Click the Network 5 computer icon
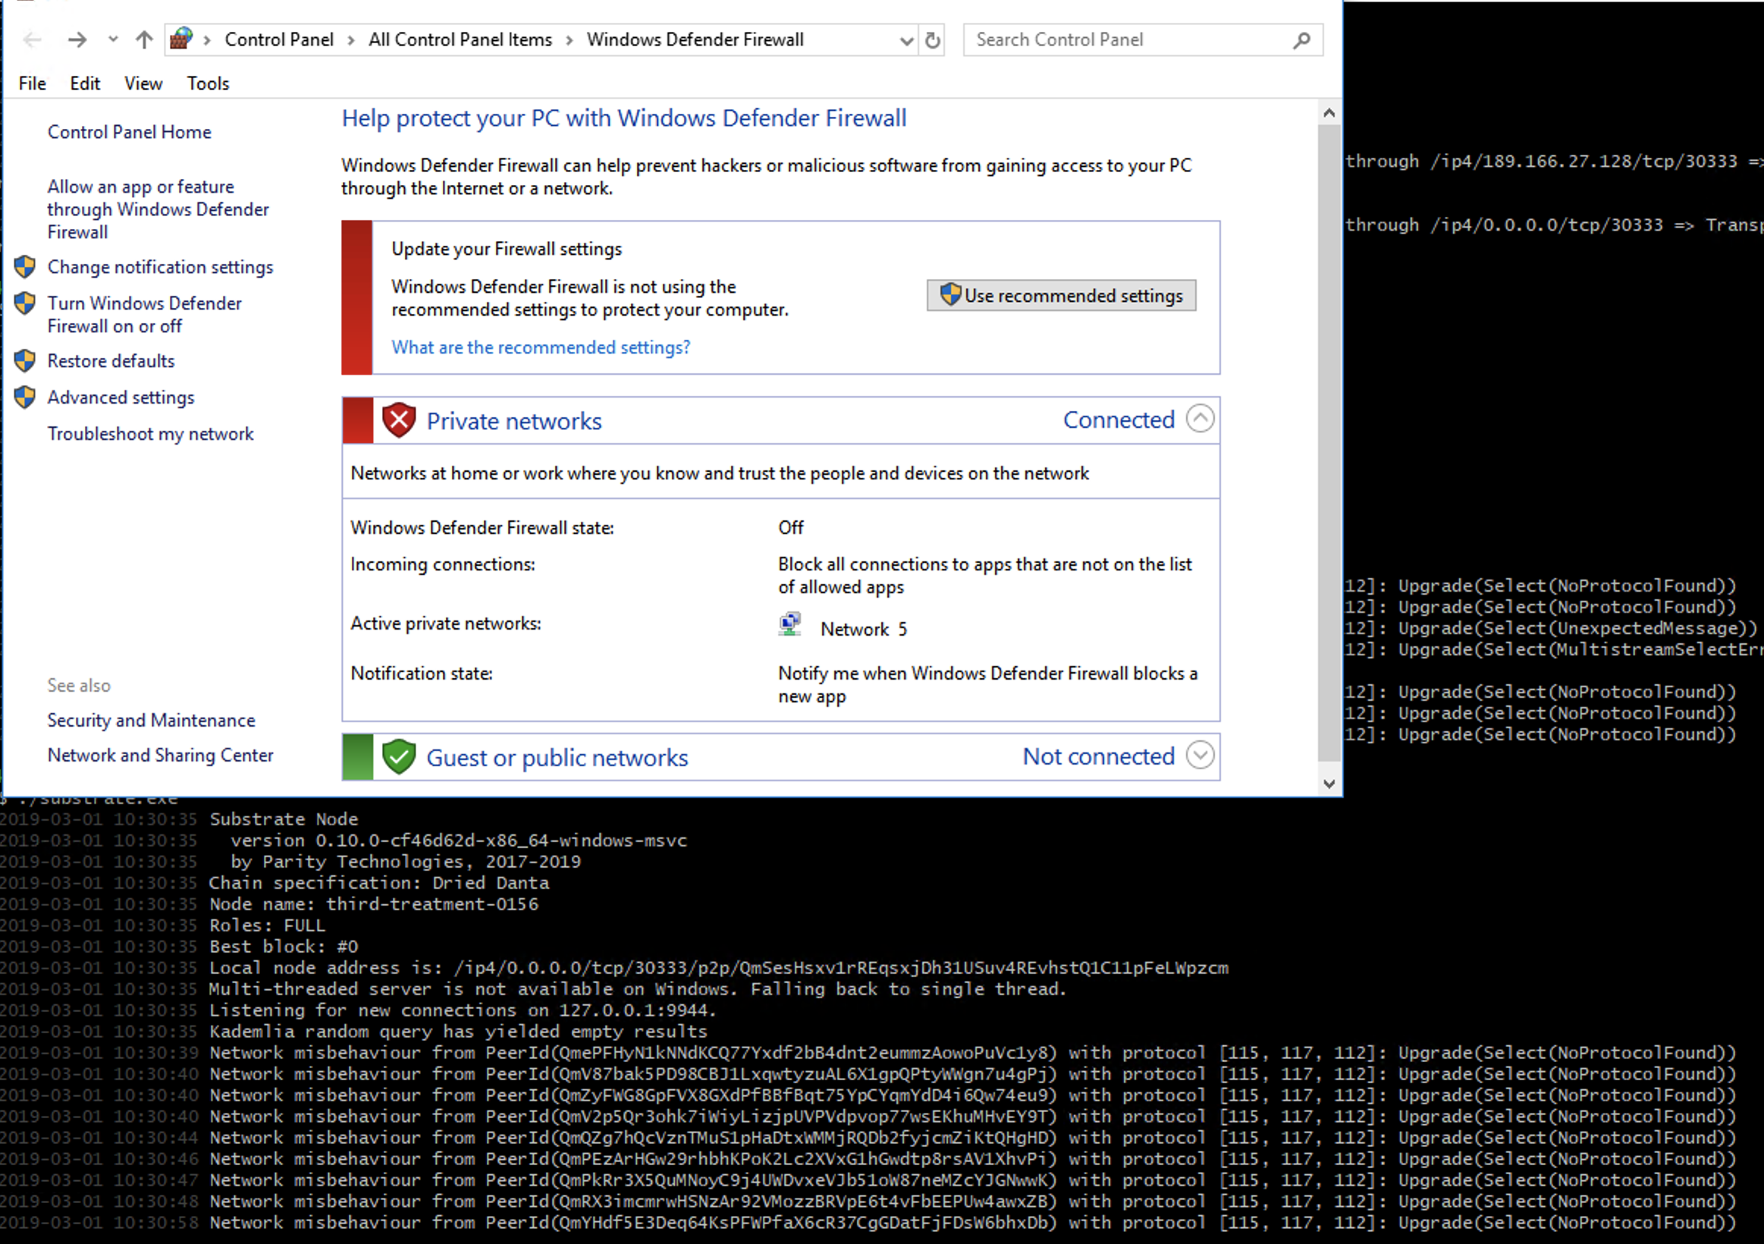1764x1244 pixels. pyautogui.click(x=789, y=625)
